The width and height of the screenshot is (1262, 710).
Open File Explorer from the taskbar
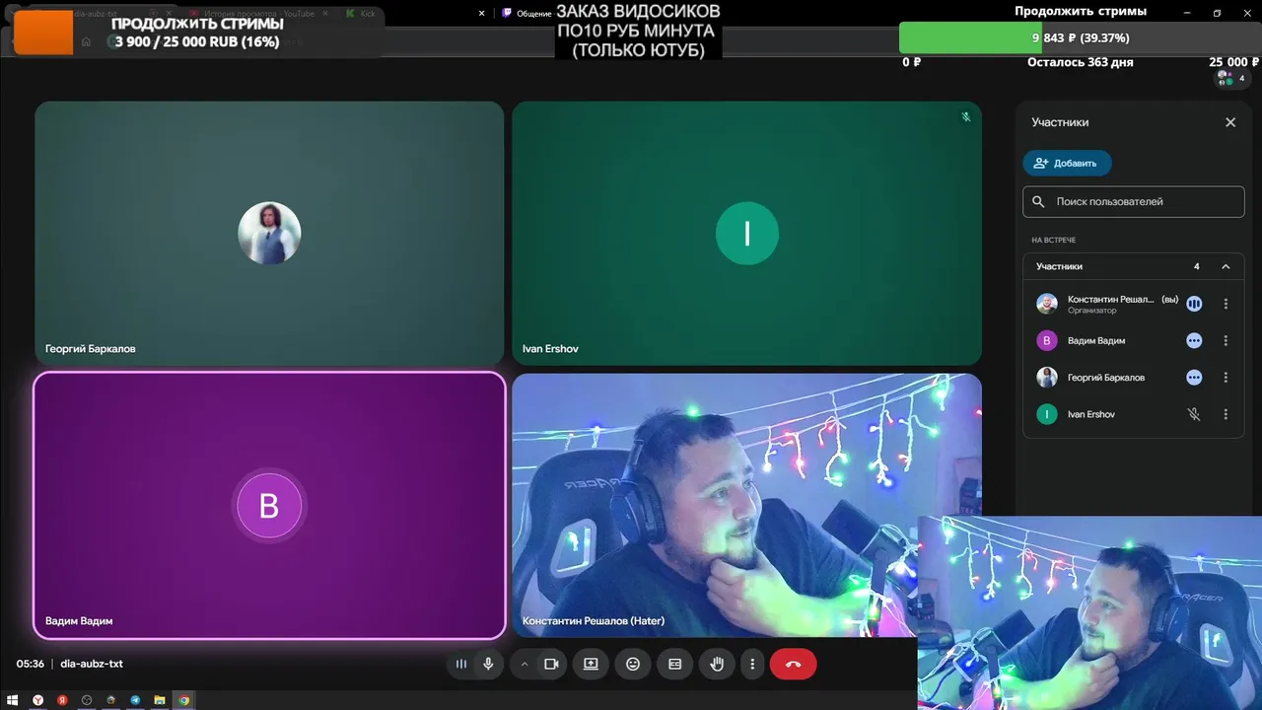pos(160,699)
